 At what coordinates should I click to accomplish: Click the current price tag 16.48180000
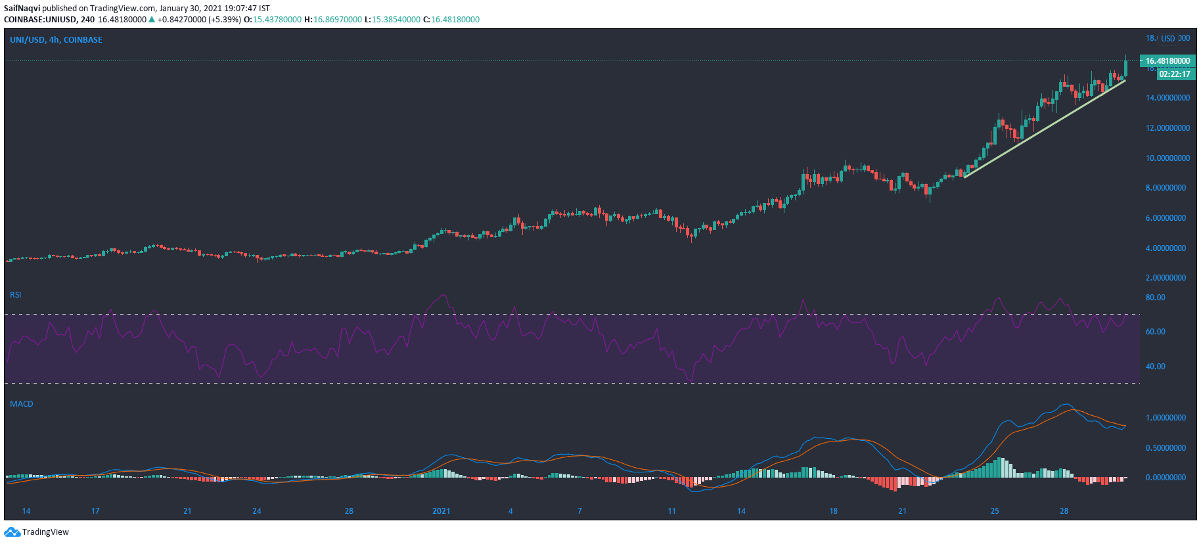(x=1167, y=61)
